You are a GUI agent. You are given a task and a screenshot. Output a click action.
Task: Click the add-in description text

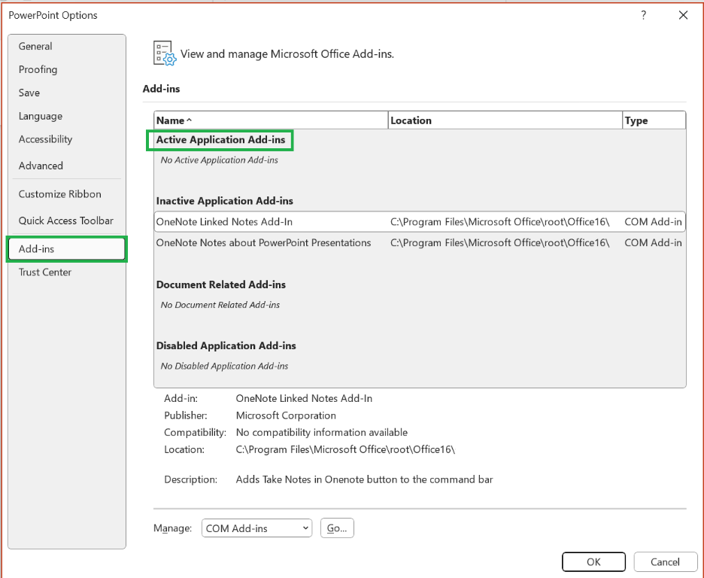[x=365, y=479]
